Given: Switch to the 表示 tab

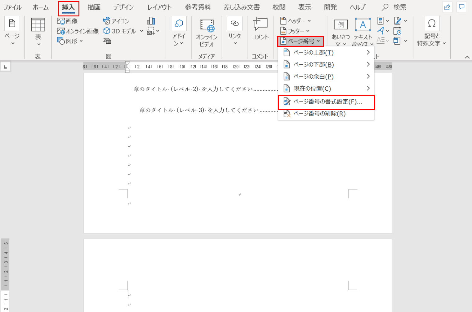Looking at the screenshot, I should pos(305,7).
